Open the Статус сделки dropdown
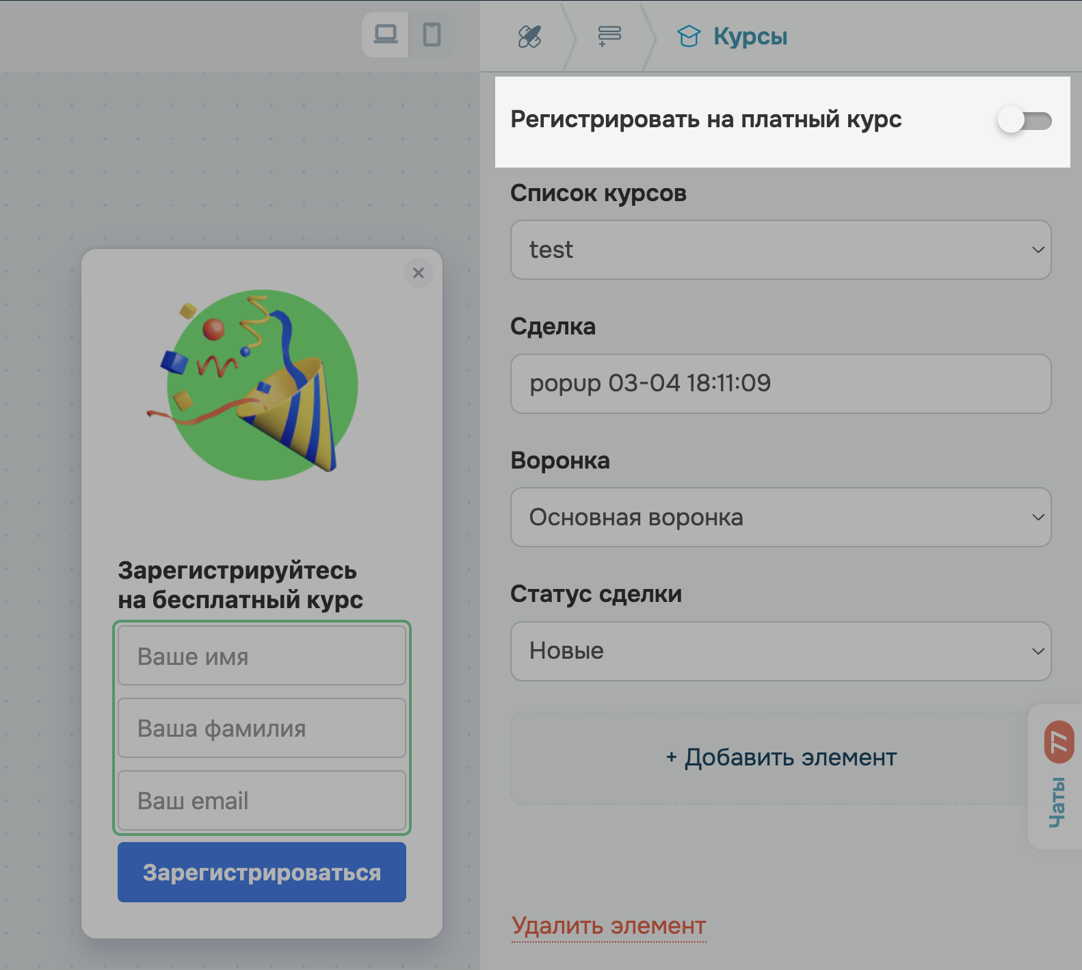Image resolution: width=1082 pixels, height=970 pixels. click(780, 651)
